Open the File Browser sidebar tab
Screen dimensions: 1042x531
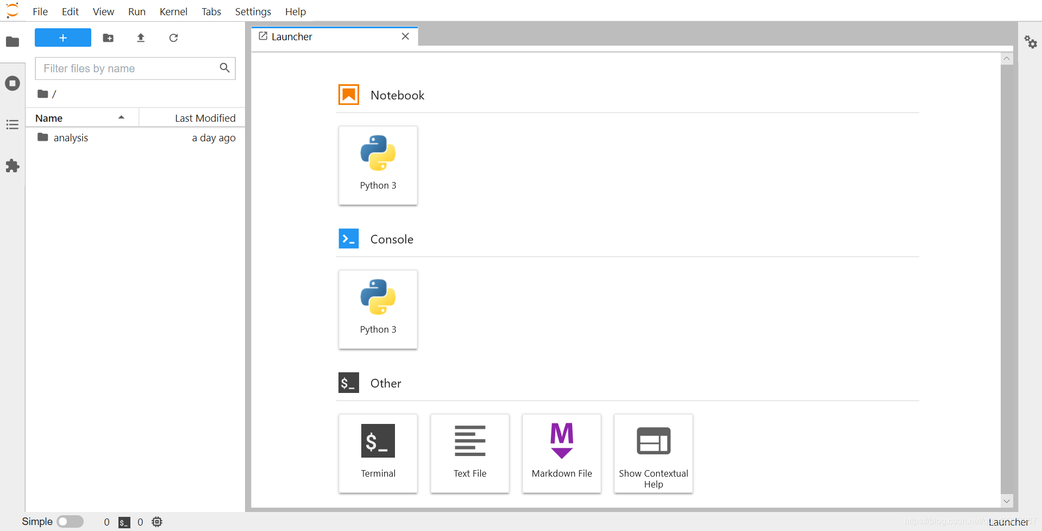point(12,42)
